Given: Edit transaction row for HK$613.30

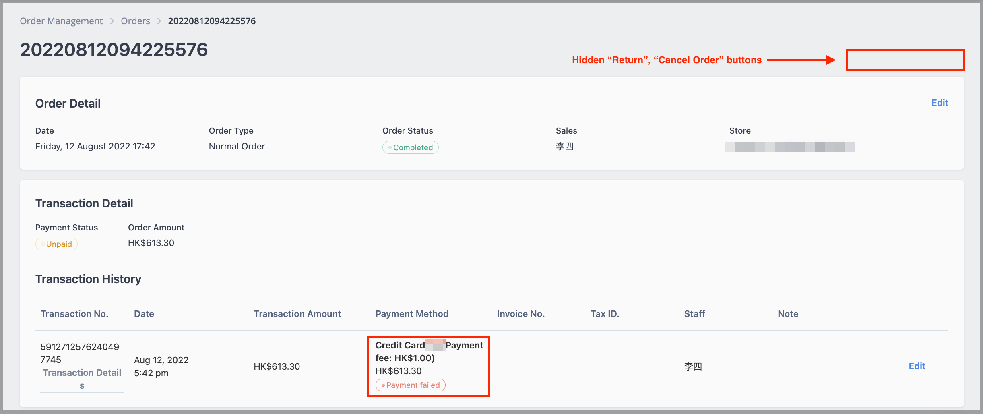Looking at the screenshot, I should 917,366.
